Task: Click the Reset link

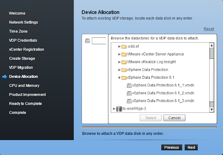Action: (209, 29)
